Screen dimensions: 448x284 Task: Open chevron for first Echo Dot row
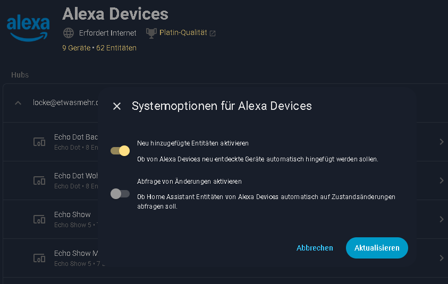[x=441, y=142]
